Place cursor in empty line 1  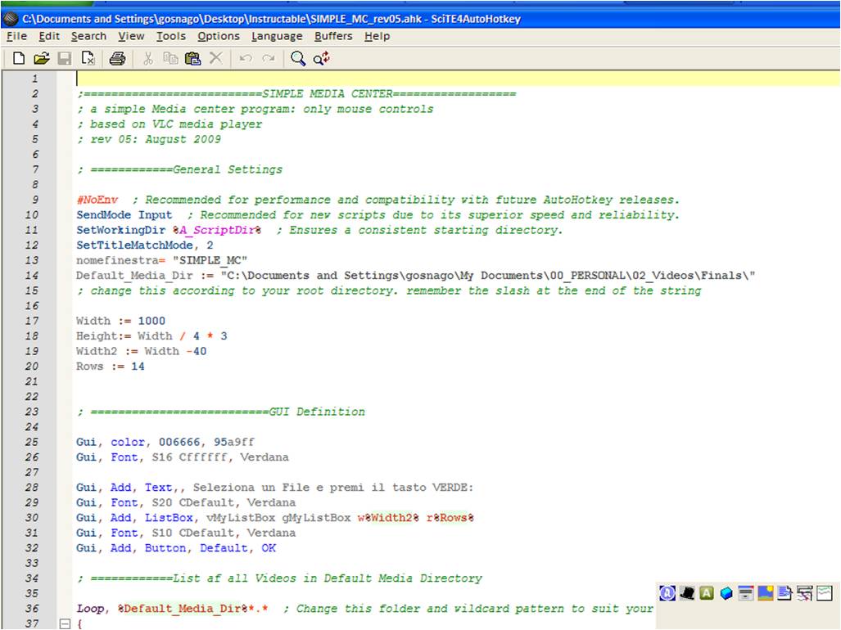click(458, 79)
